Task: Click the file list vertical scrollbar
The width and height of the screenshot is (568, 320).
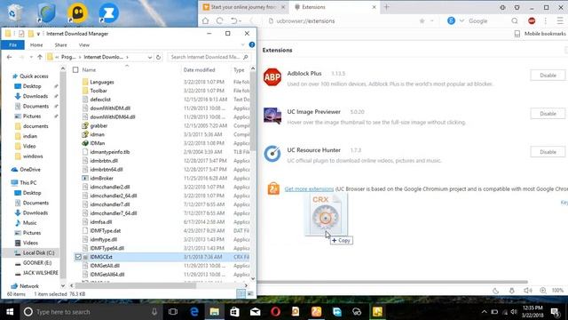Action: click(x=252, y=110)
